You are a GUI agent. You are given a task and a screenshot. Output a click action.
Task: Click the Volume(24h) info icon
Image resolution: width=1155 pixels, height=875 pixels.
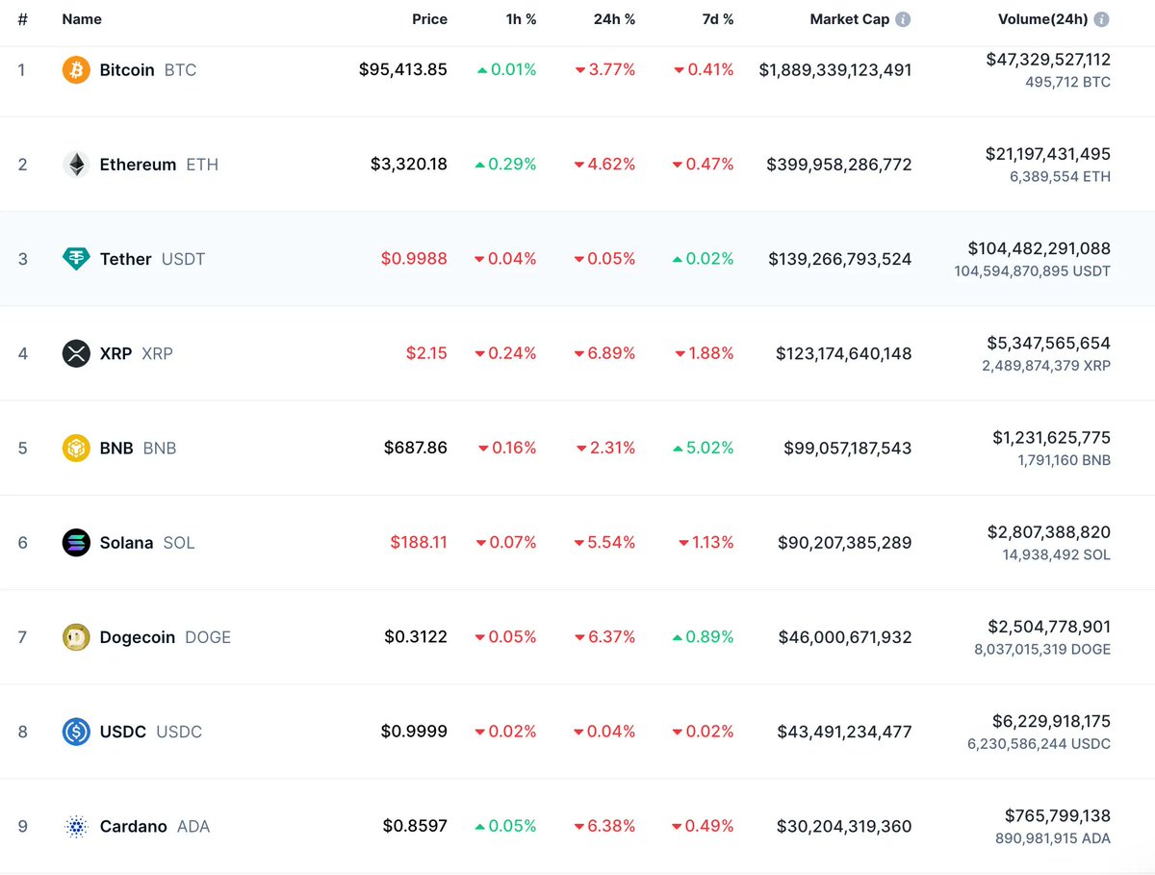point(1101,19)
